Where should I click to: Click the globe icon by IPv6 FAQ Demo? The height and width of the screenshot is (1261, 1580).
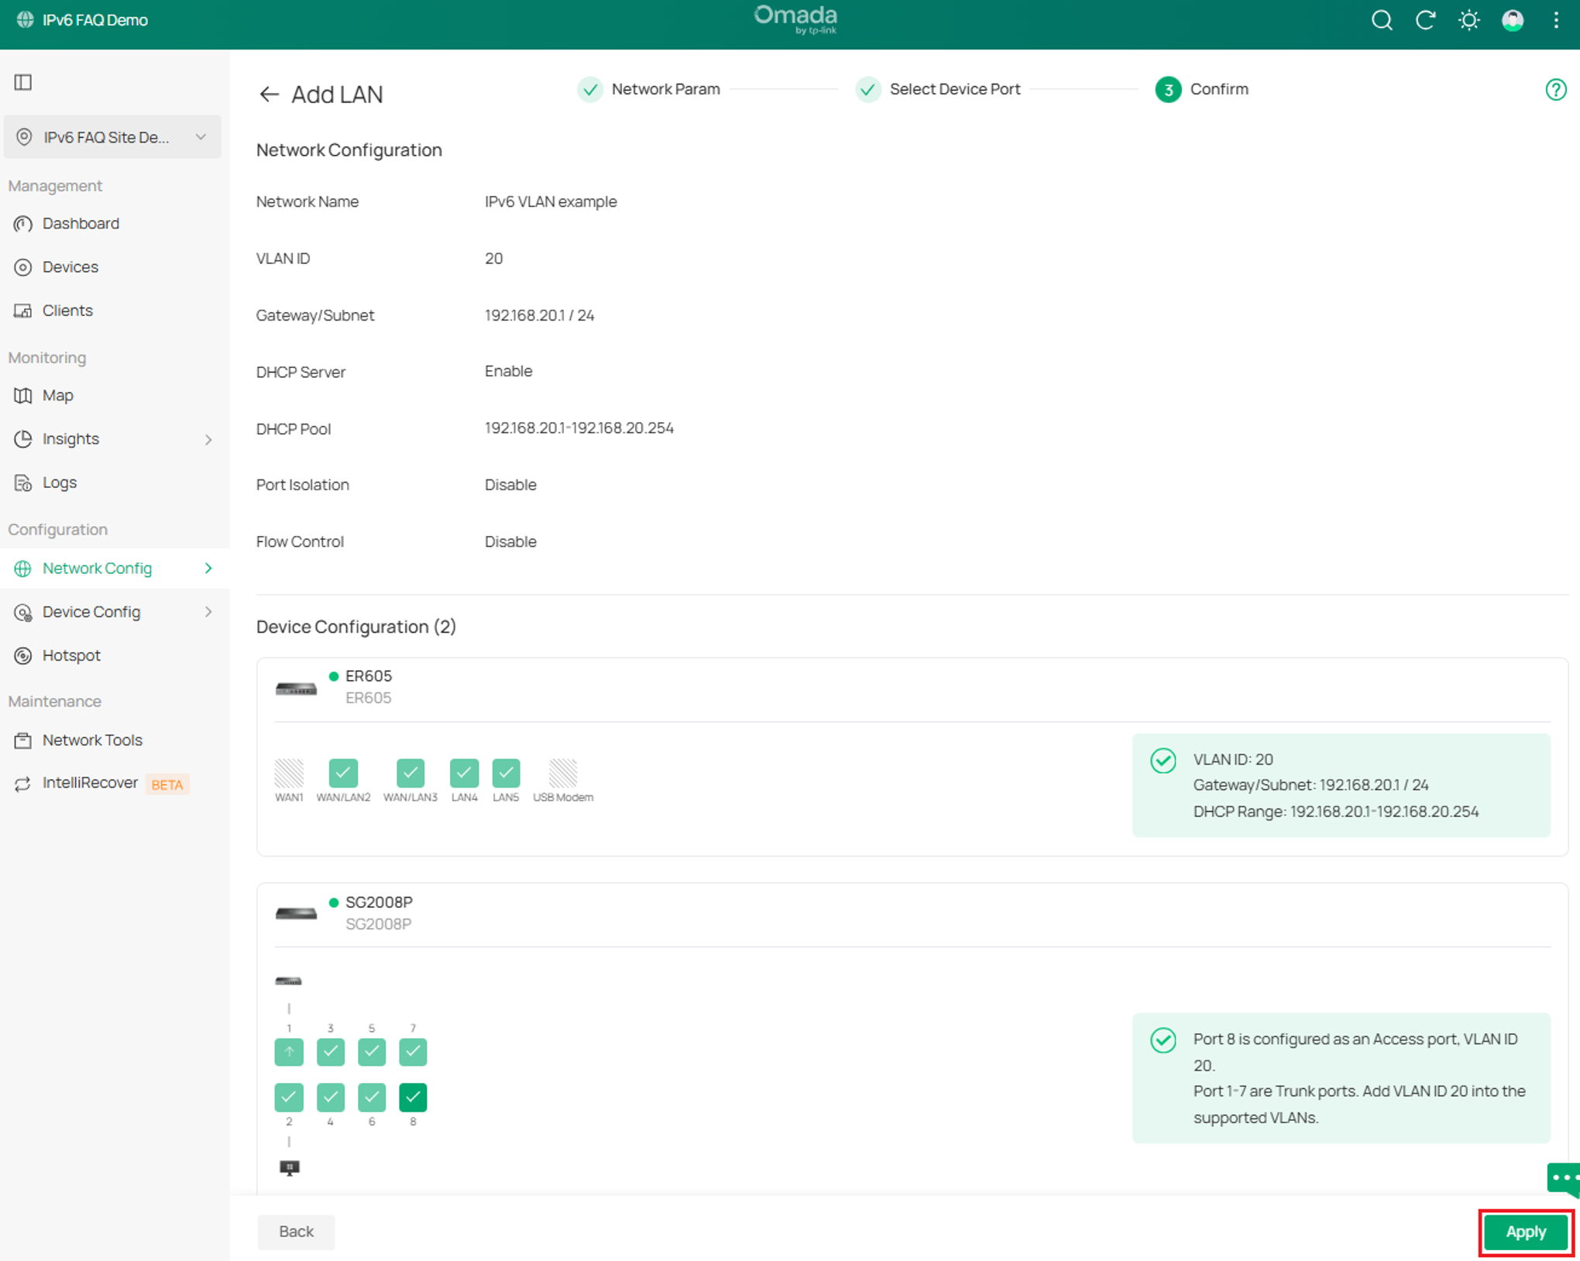[x=25, y=20]
